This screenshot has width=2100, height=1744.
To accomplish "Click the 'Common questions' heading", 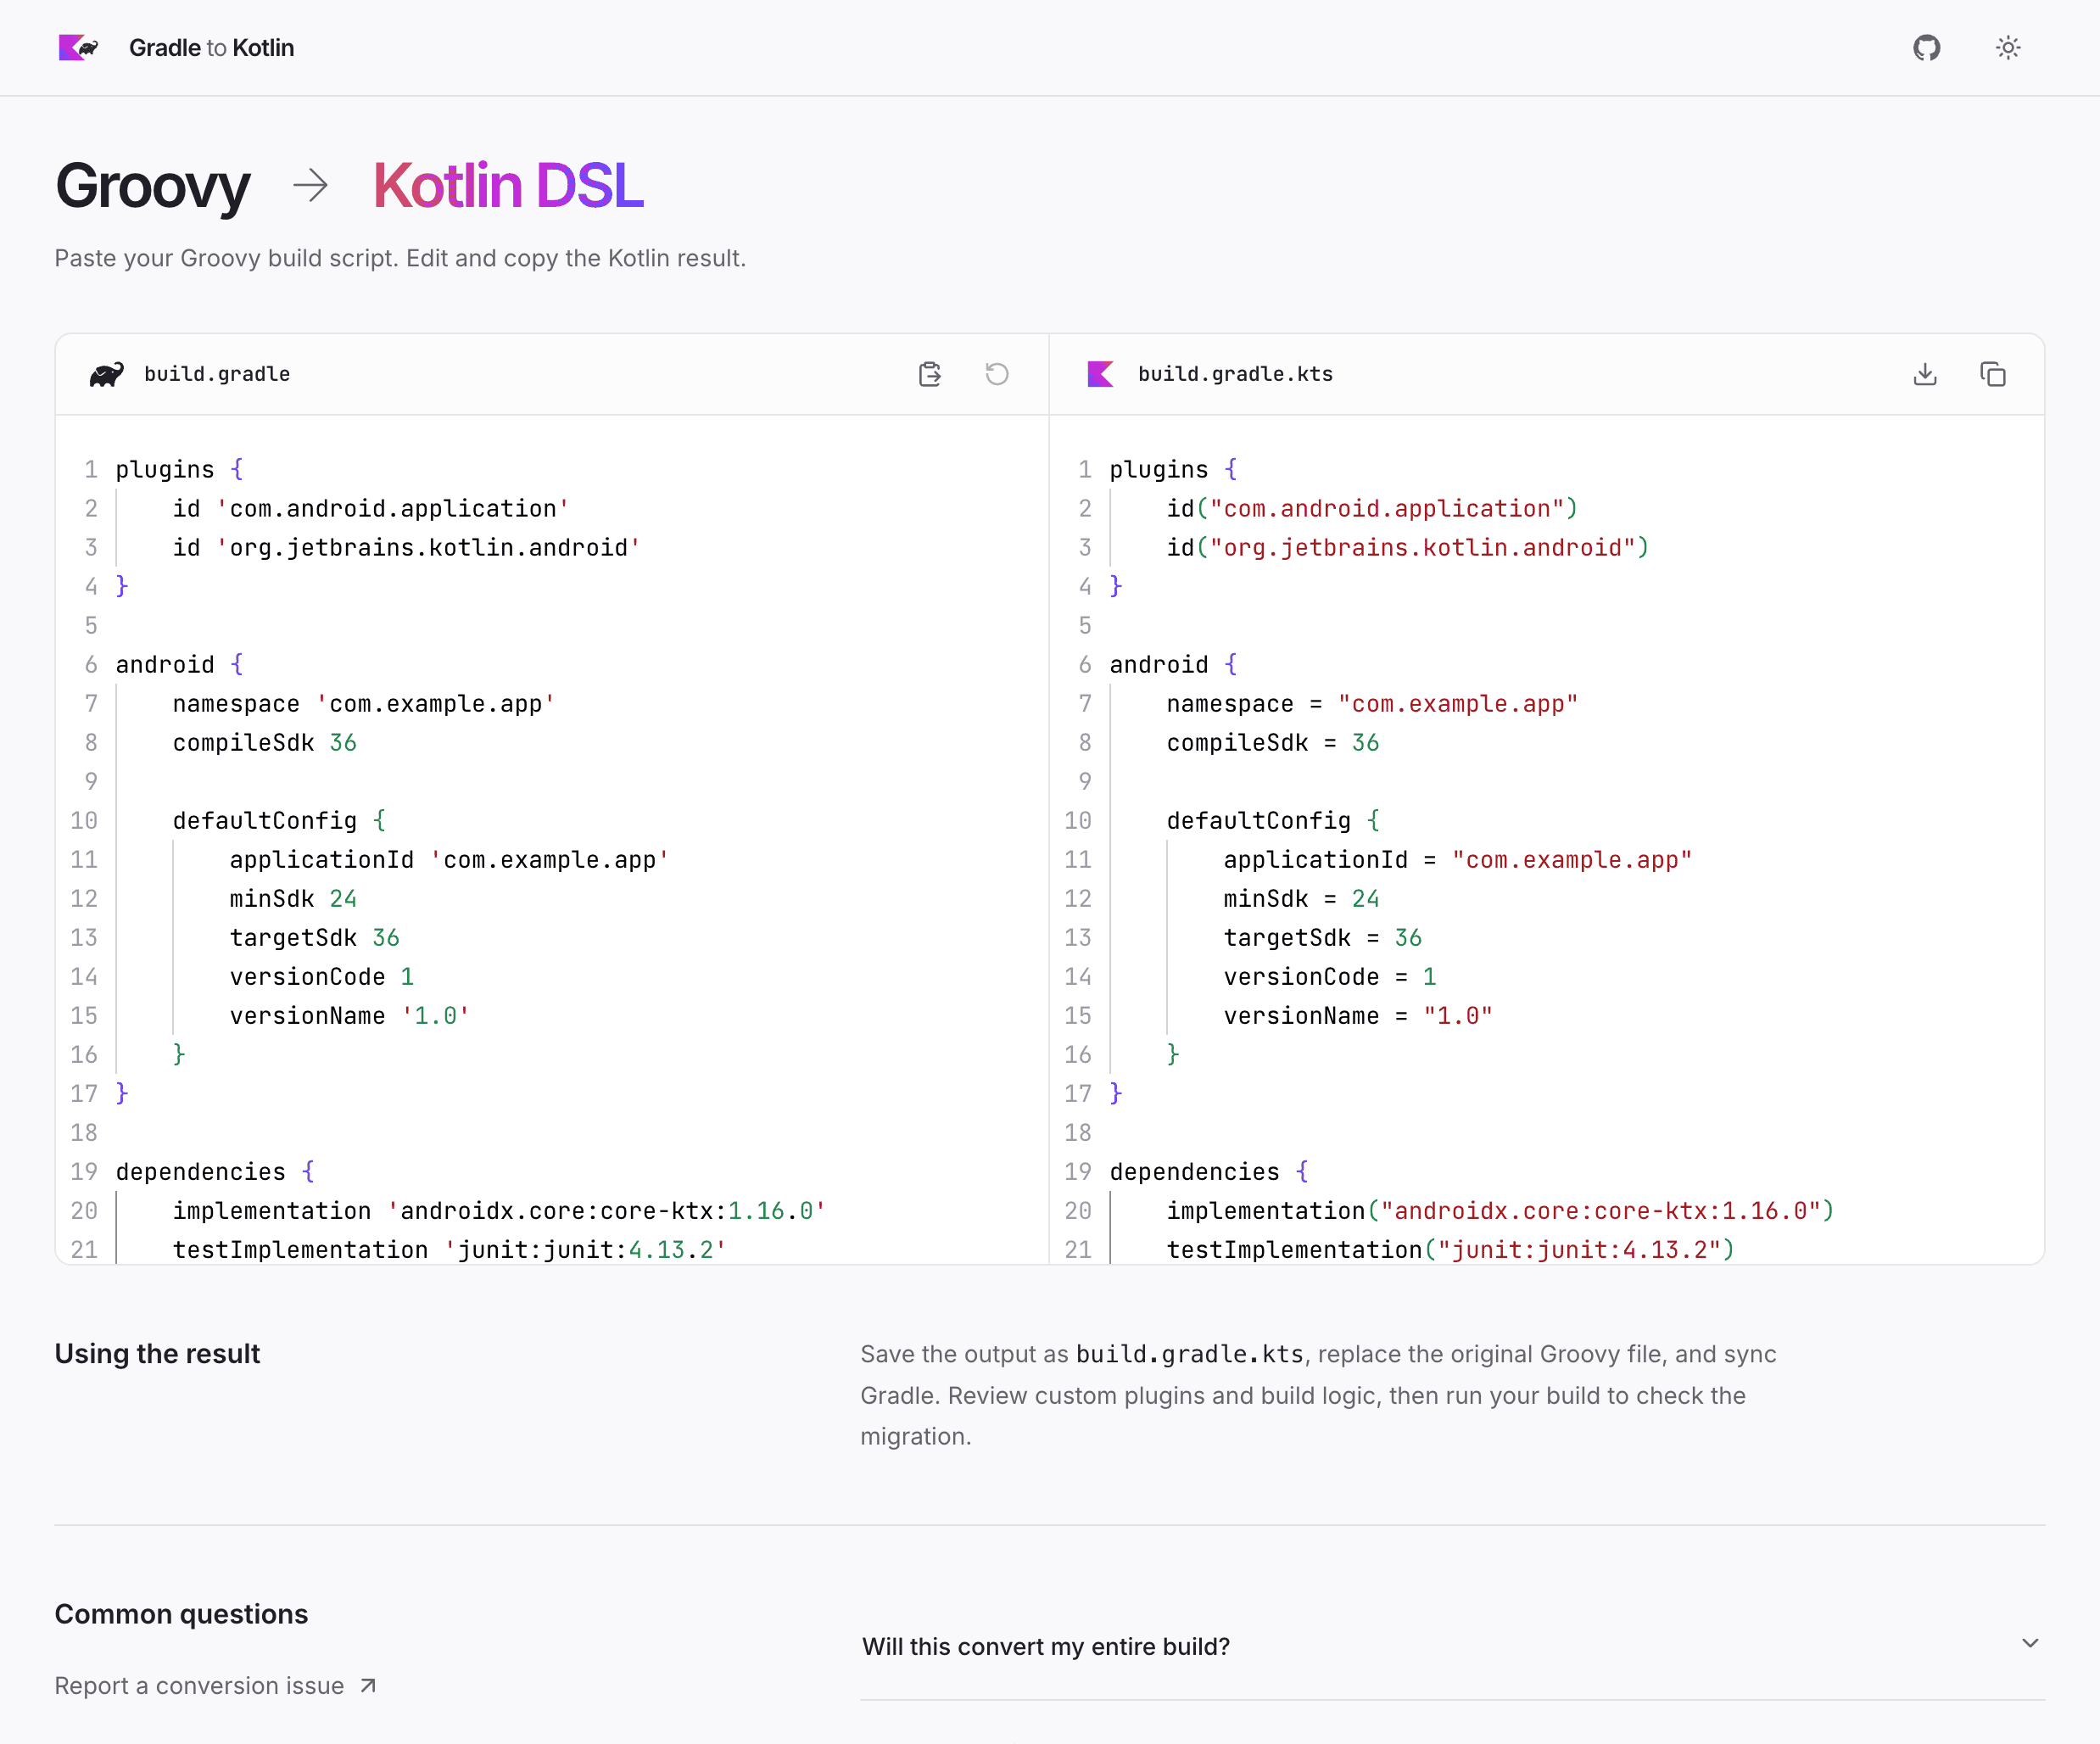I will click(x=181, y=1614).
